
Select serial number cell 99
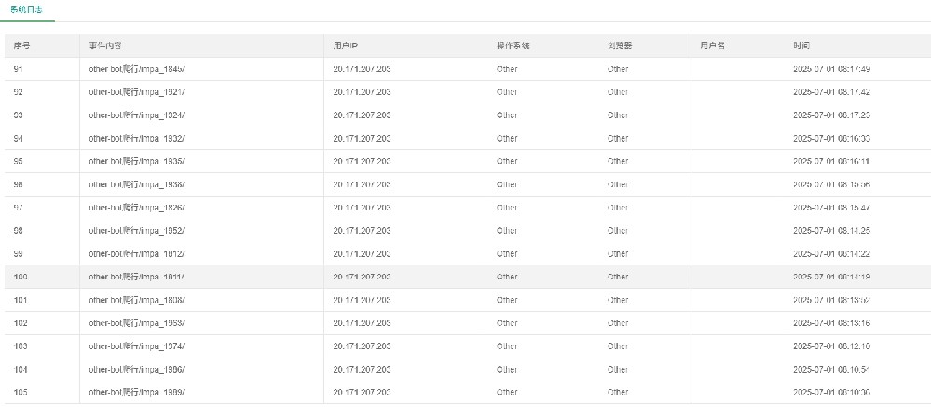point(18,254)
